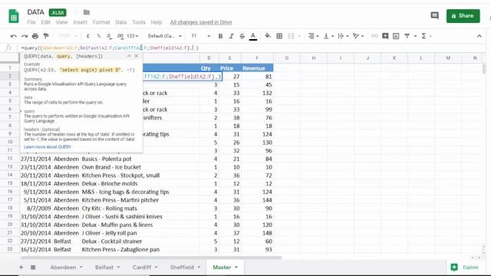491x276 pixels.
Task: Select the paint format tool
Action: click(46, 36)
